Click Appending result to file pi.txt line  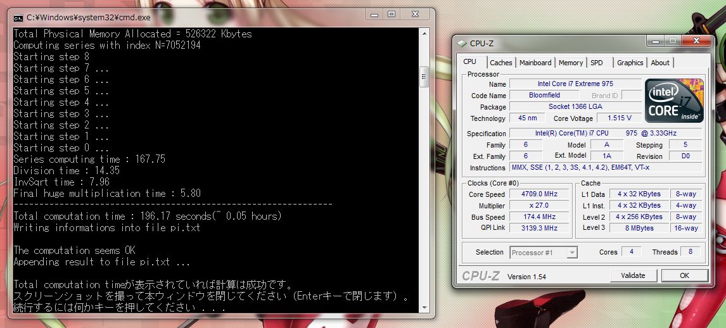point(102,262)
